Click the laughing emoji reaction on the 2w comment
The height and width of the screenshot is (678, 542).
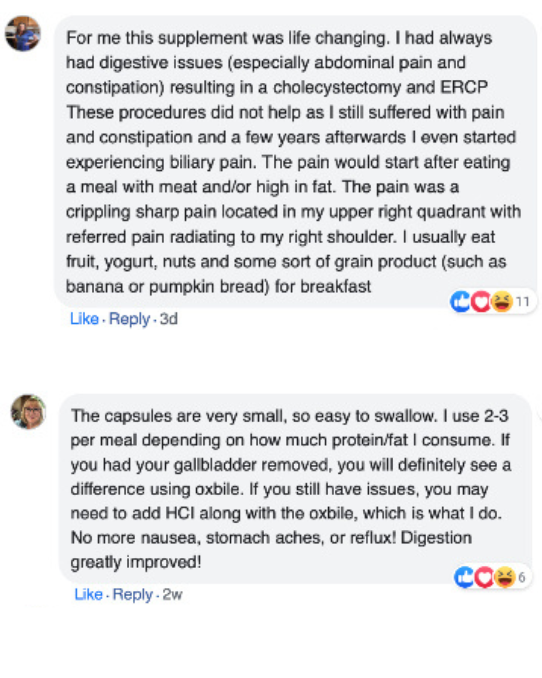(x=504, y=577)
